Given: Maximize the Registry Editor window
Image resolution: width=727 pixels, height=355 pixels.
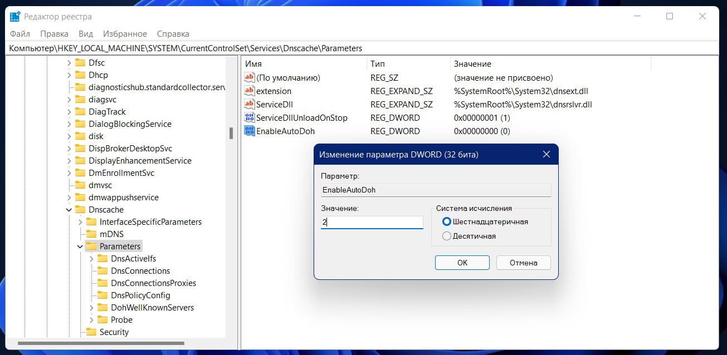Looking at the screenshot, I should pyautogui.click(x=670, y=16).
